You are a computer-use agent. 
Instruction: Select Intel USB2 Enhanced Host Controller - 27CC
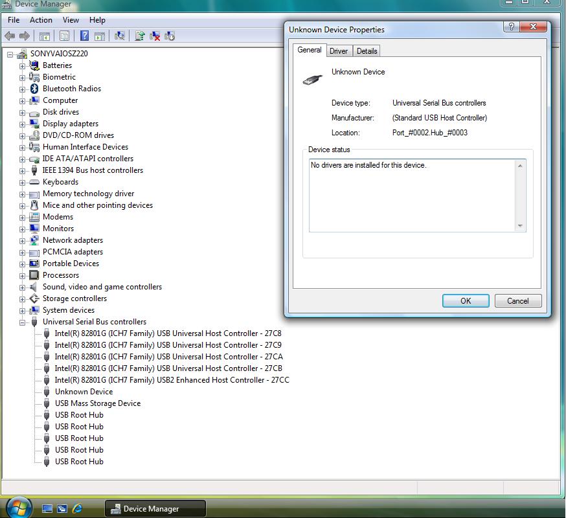[172, 379]
